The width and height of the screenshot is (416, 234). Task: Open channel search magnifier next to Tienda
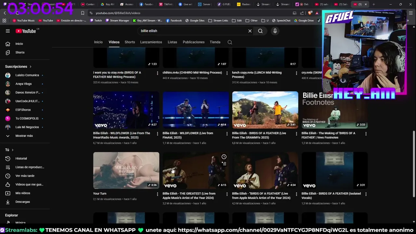pyautogui.click(x=230, y=42)
